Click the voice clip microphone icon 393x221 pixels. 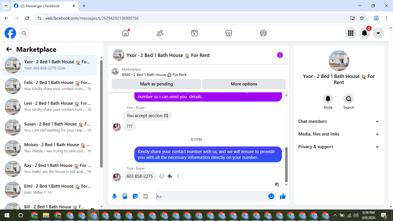(x=115, y=196)
